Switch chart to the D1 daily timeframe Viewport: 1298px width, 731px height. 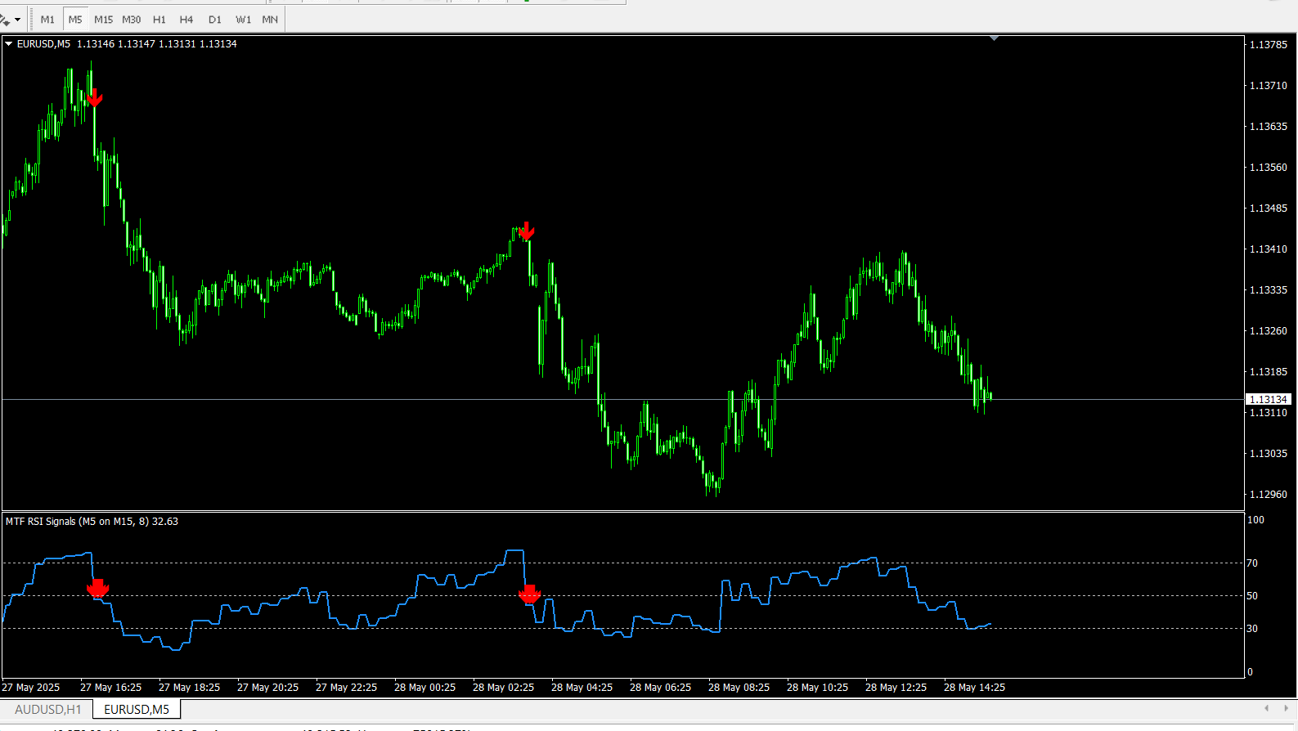click(215, 20)
